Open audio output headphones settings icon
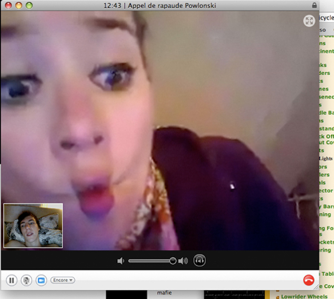The width and height of the screenshot is (334, 299). [200, 260]
